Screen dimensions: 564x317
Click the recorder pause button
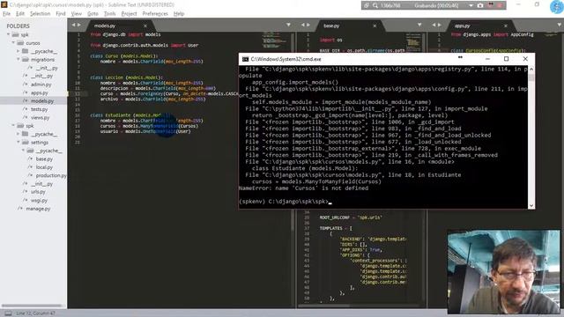(x=491, y=5)
